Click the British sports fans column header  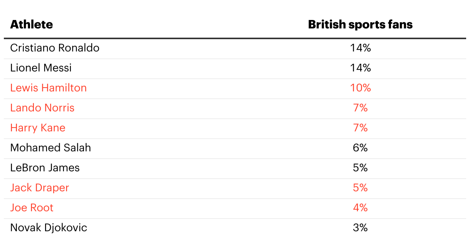coord(360,25)
